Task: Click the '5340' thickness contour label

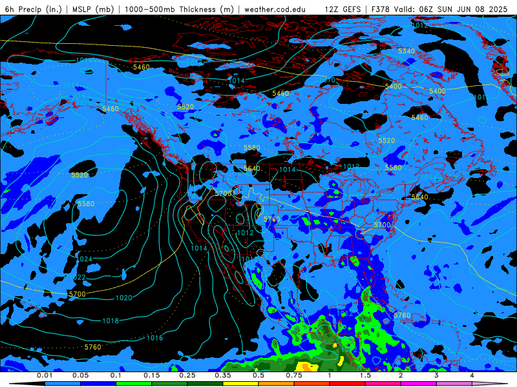Action: (x=406, y=51)
